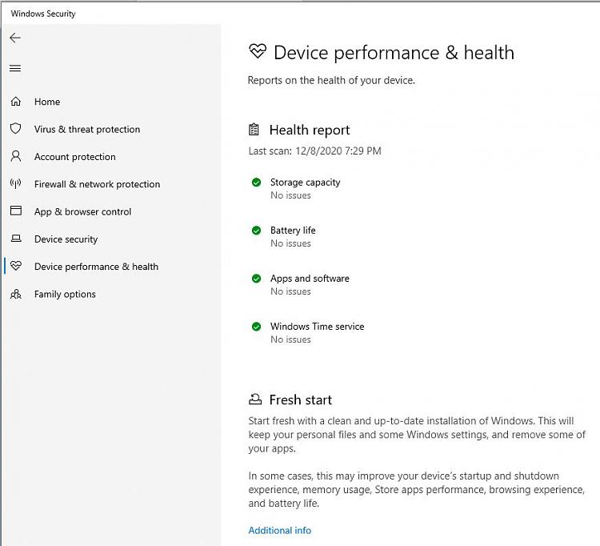The height and width of the screenshot is (546, 600).
Task: Open the hamburger navigation menu
Action: click(15, 69)
